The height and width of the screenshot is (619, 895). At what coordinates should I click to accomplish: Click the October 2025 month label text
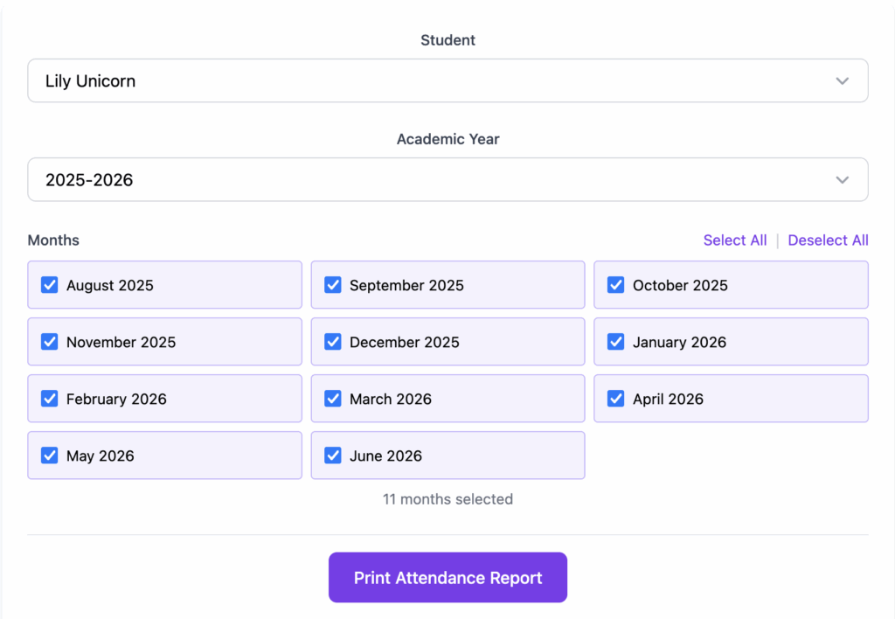click(680, 285)
